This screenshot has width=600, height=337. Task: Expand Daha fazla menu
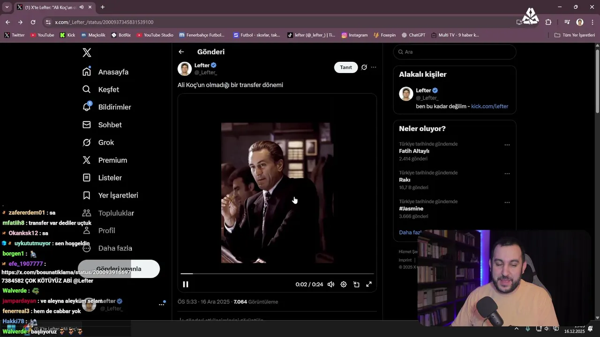(x=108, y=248)
